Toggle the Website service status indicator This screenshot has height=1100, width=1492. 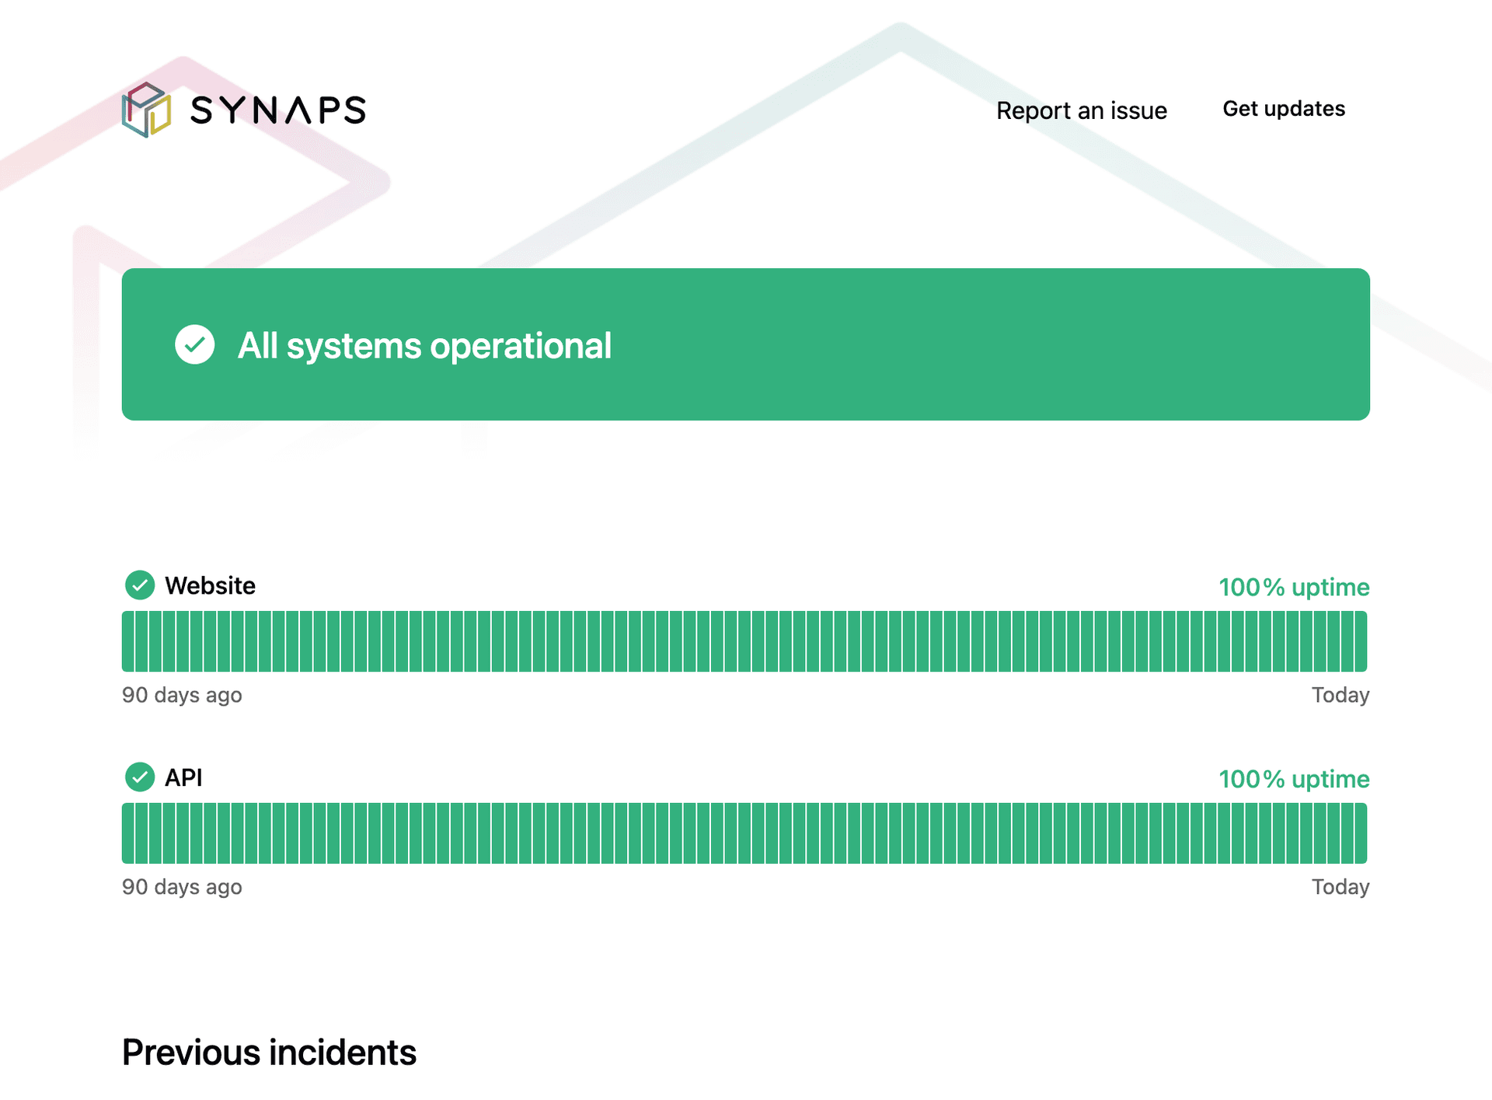pos(140,585)
